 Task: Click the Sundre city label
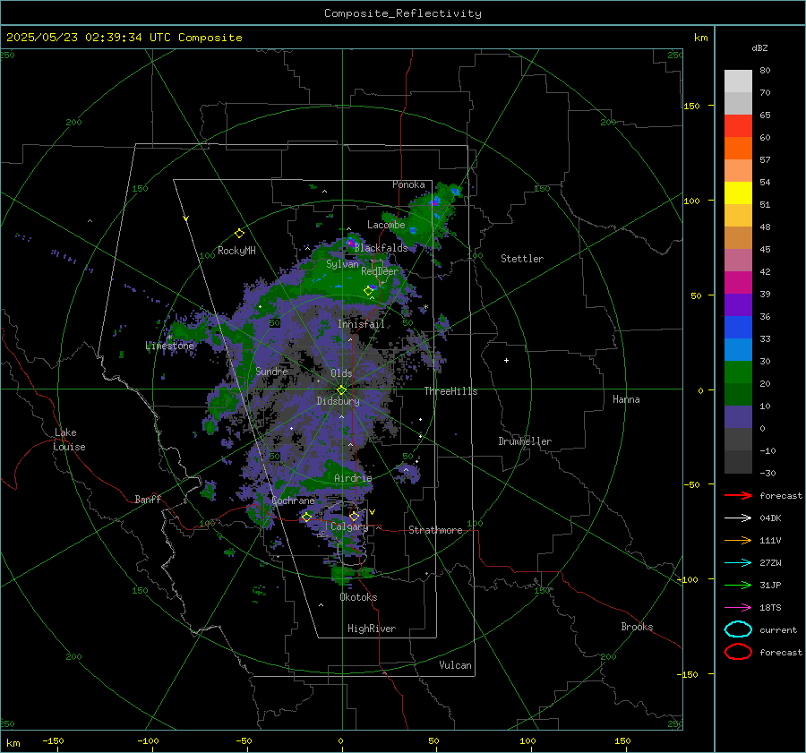pos(271,371)
